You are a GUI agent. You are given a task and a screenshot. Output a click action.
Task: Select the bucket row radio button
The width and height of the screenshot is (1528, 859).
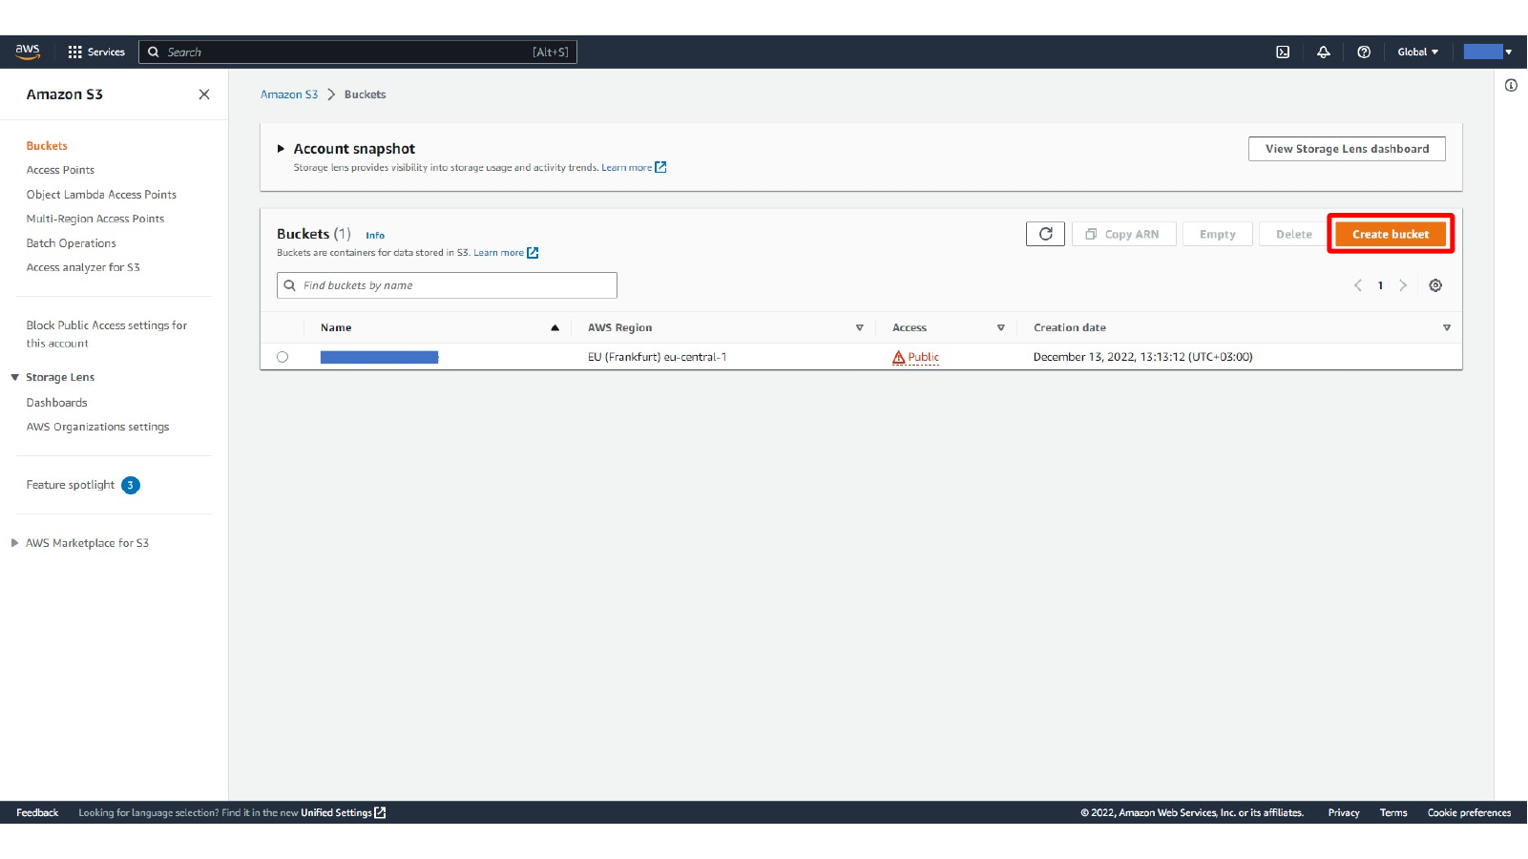pos(283,357)
